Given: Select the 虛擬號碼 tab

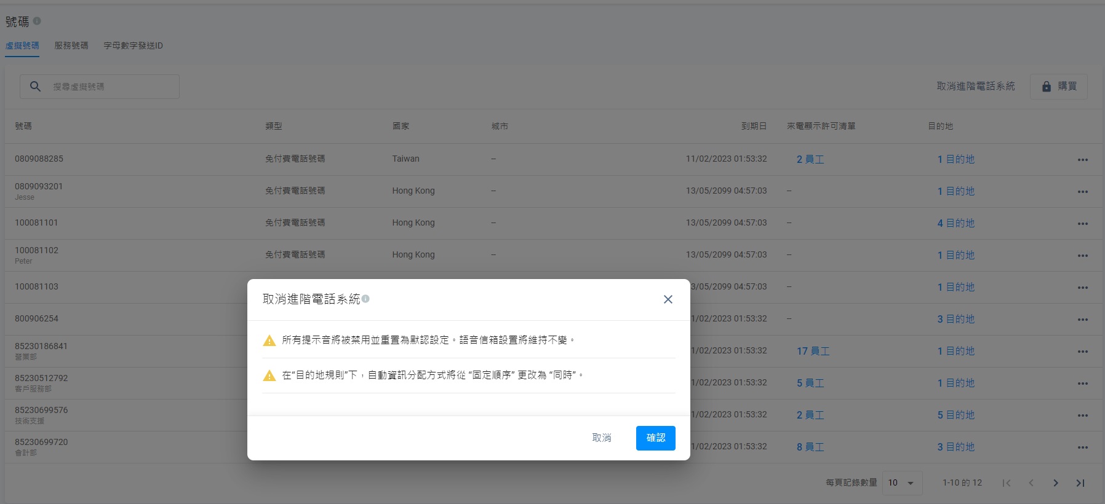Looking at the screenshot, I should click(x=22, y=45).
